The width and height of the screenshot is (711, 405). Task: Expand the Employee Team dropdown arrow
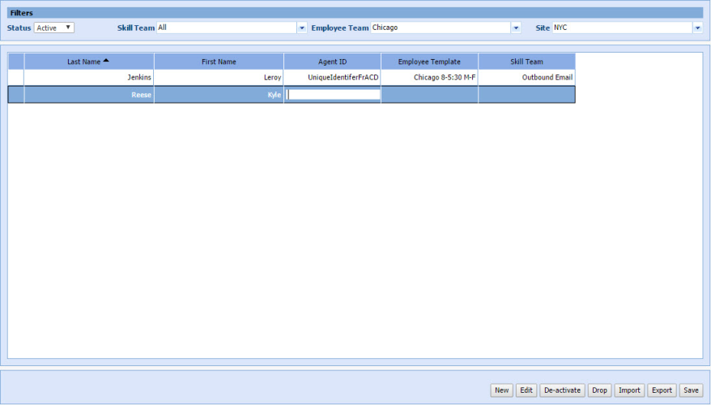coord(516,28)
